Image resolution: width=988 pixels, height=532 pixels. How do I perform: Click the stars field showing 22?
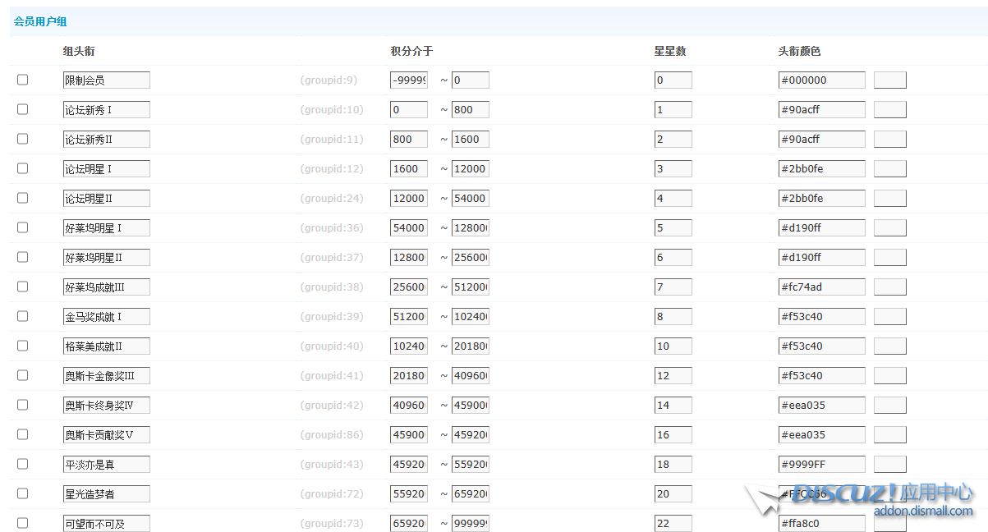click(673, 523)
